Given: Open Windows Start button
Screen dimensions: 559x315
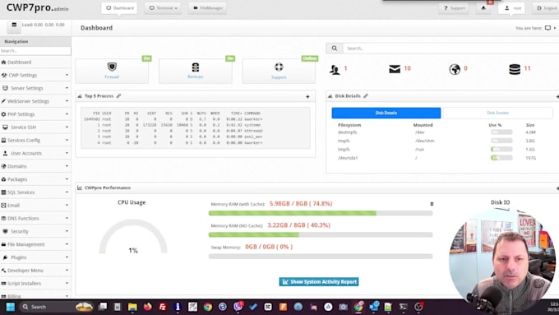Looking at the screenshot, I should pyautogui.click(x=11, y=307).
